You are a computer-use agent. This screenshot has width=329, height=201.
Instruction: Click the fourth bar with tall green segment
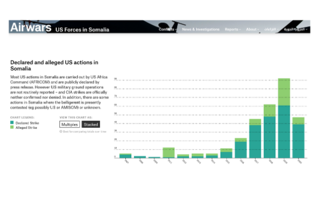click(169, 153)
